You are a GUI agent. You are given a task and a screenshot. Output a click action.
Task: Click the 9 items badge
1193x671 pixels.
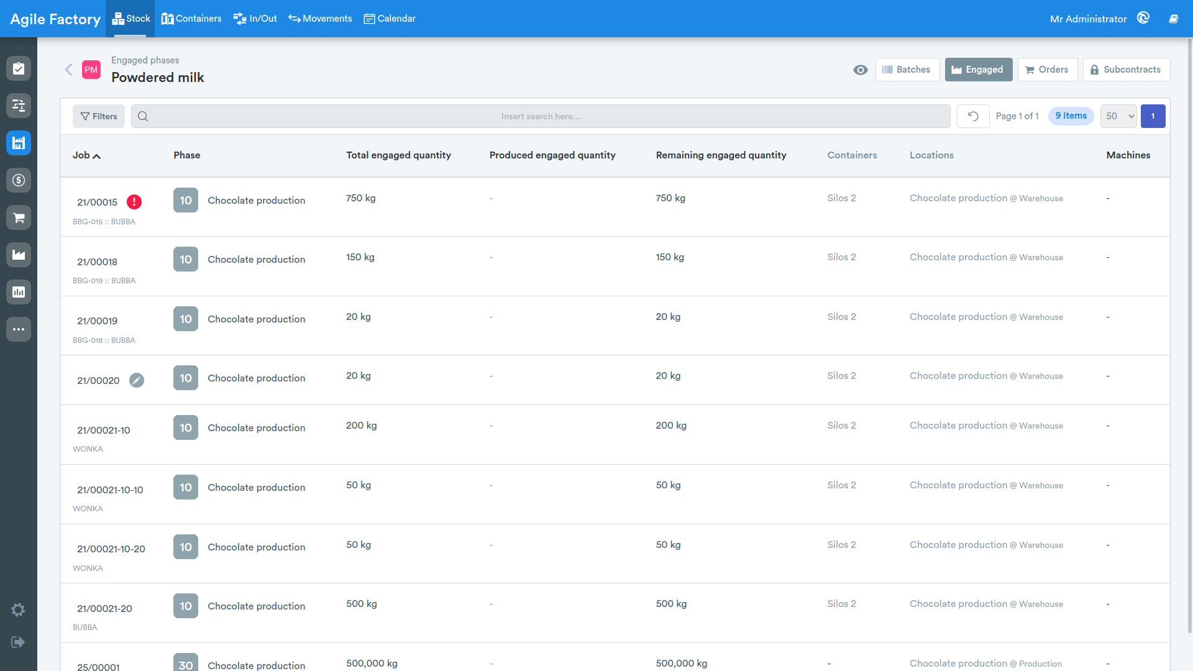click(1071, 116)
